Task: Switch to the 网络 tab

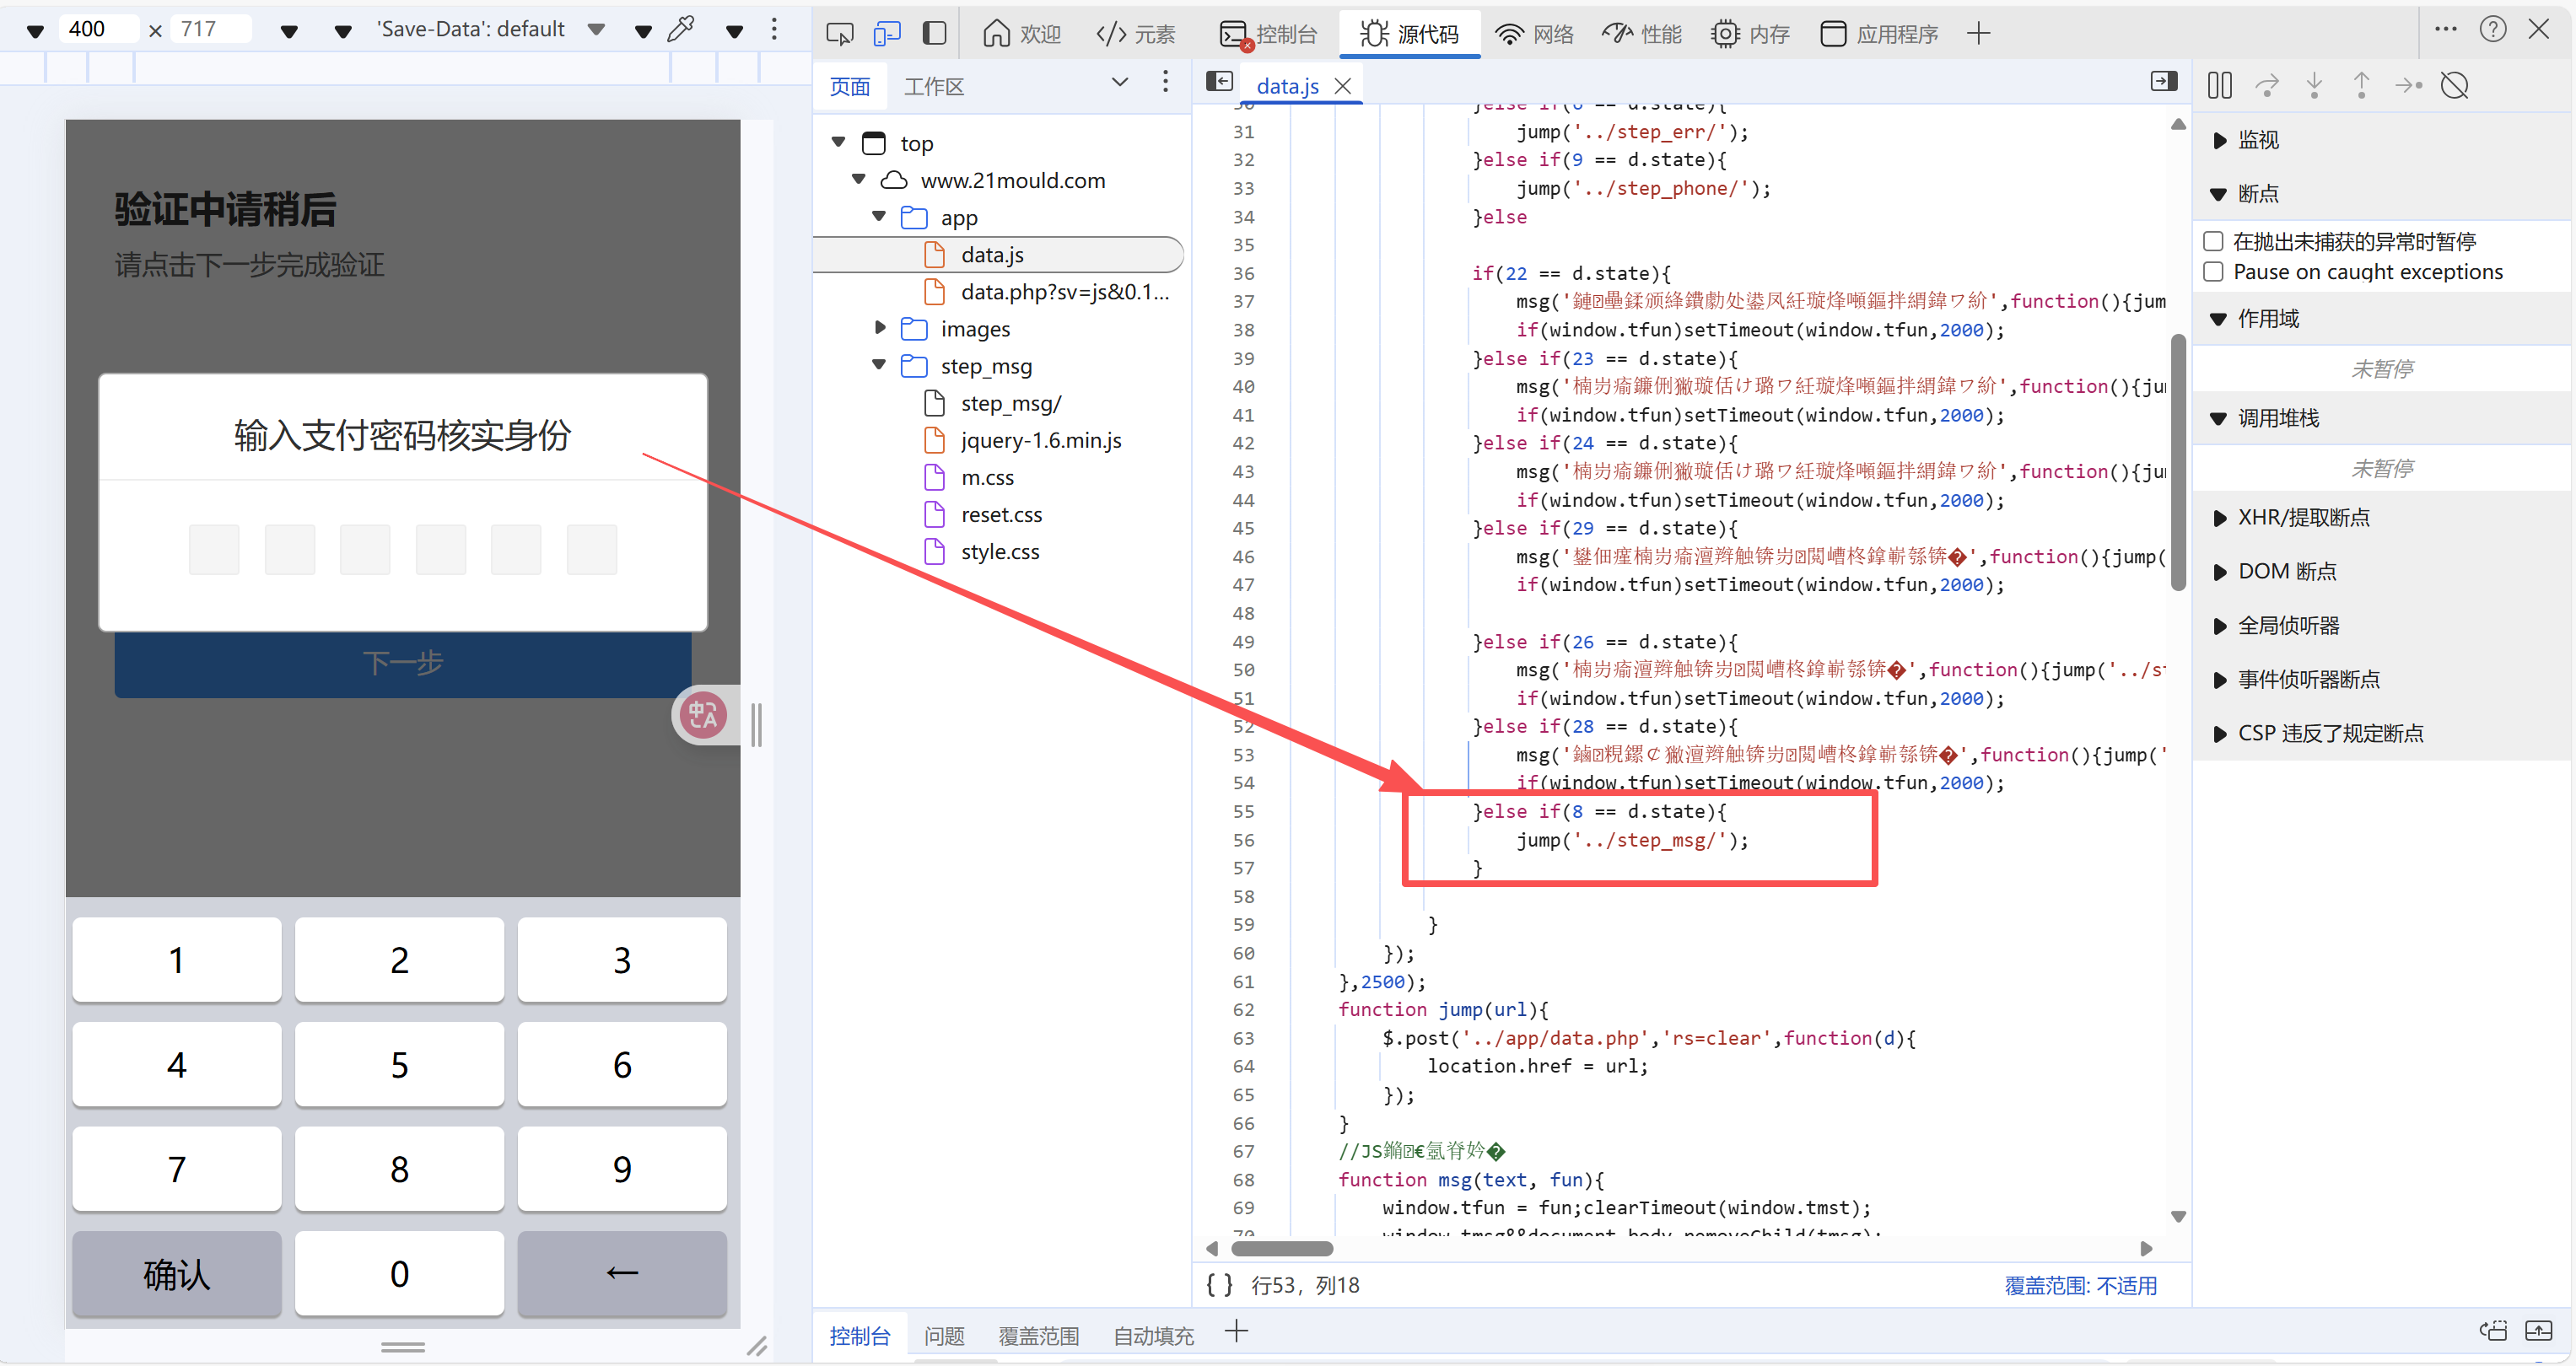Action: [1535, 34]
